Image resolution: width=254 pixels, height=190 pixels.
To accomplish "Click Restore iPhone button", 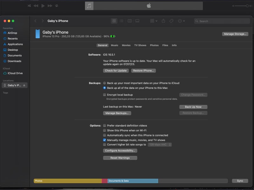I will click(x=144, y=71).
